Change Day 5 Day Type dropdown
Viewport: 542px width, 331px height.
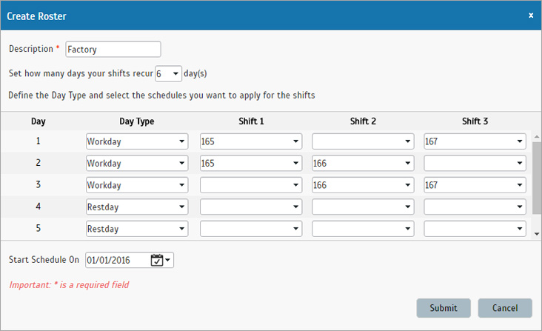[136, 229]
